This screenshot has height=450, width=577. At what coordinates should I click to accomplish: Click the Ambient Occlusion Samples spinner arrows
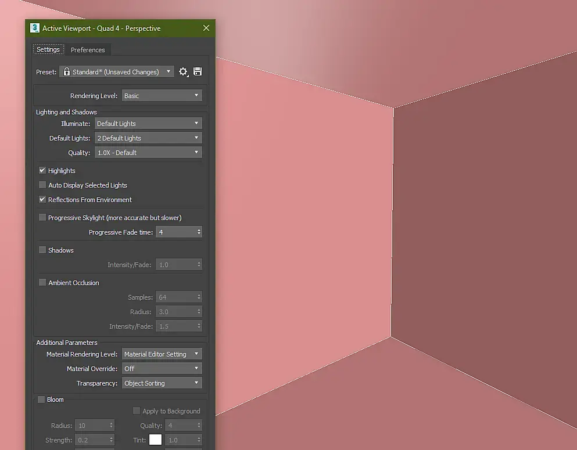click(x=199, y=297)
